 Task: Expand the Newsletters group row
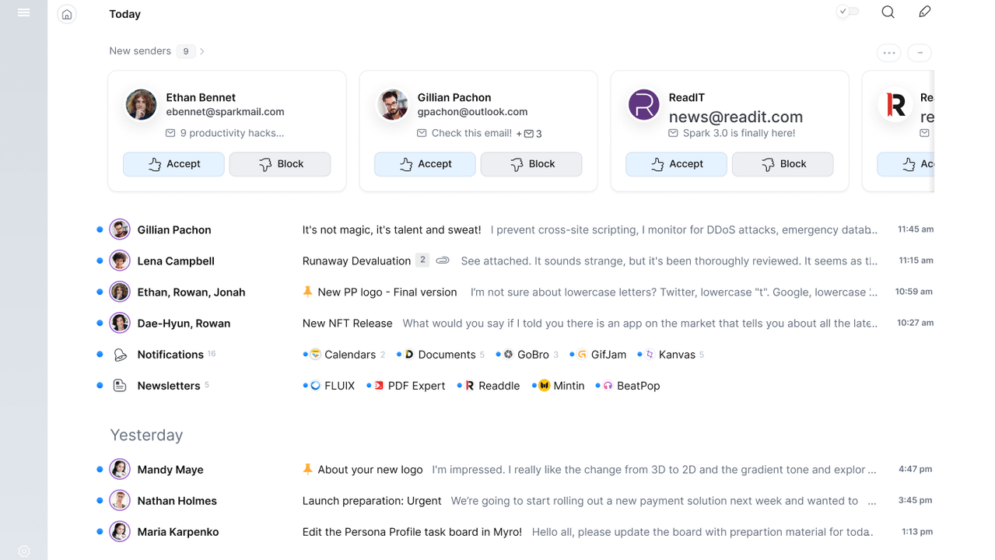[168, 386]
